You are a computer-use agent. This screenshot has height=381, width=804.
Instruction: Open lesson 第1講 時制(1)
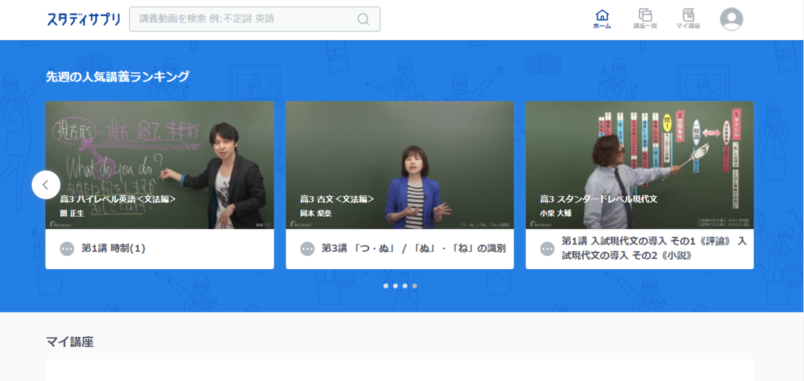pyautogui.click(x=113, y=248)
